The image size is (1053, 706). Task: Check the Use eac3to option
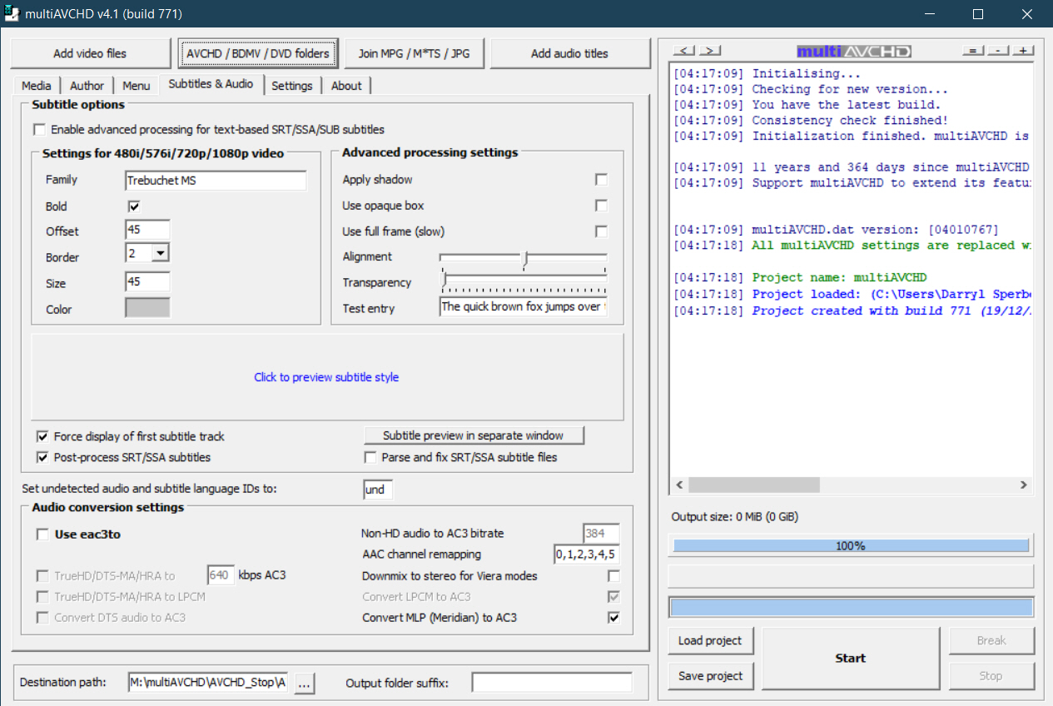42,534
